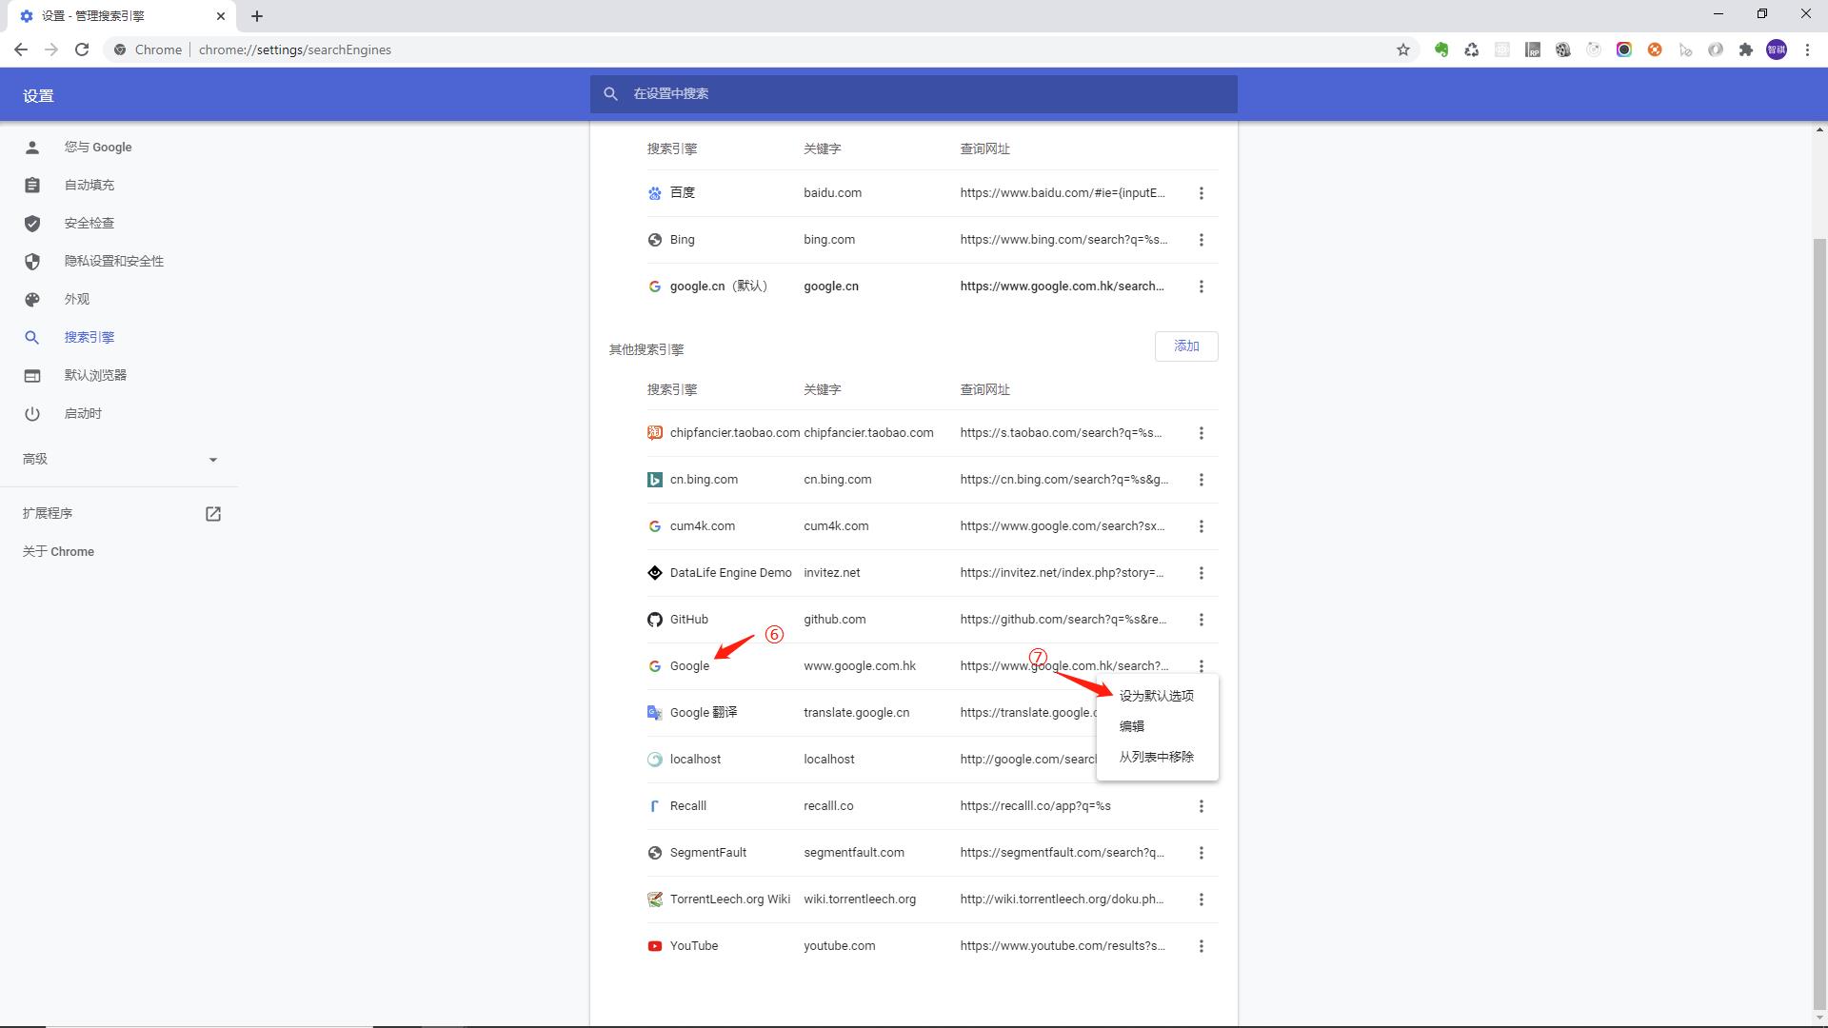Open a new browser tab

[257, 16]
